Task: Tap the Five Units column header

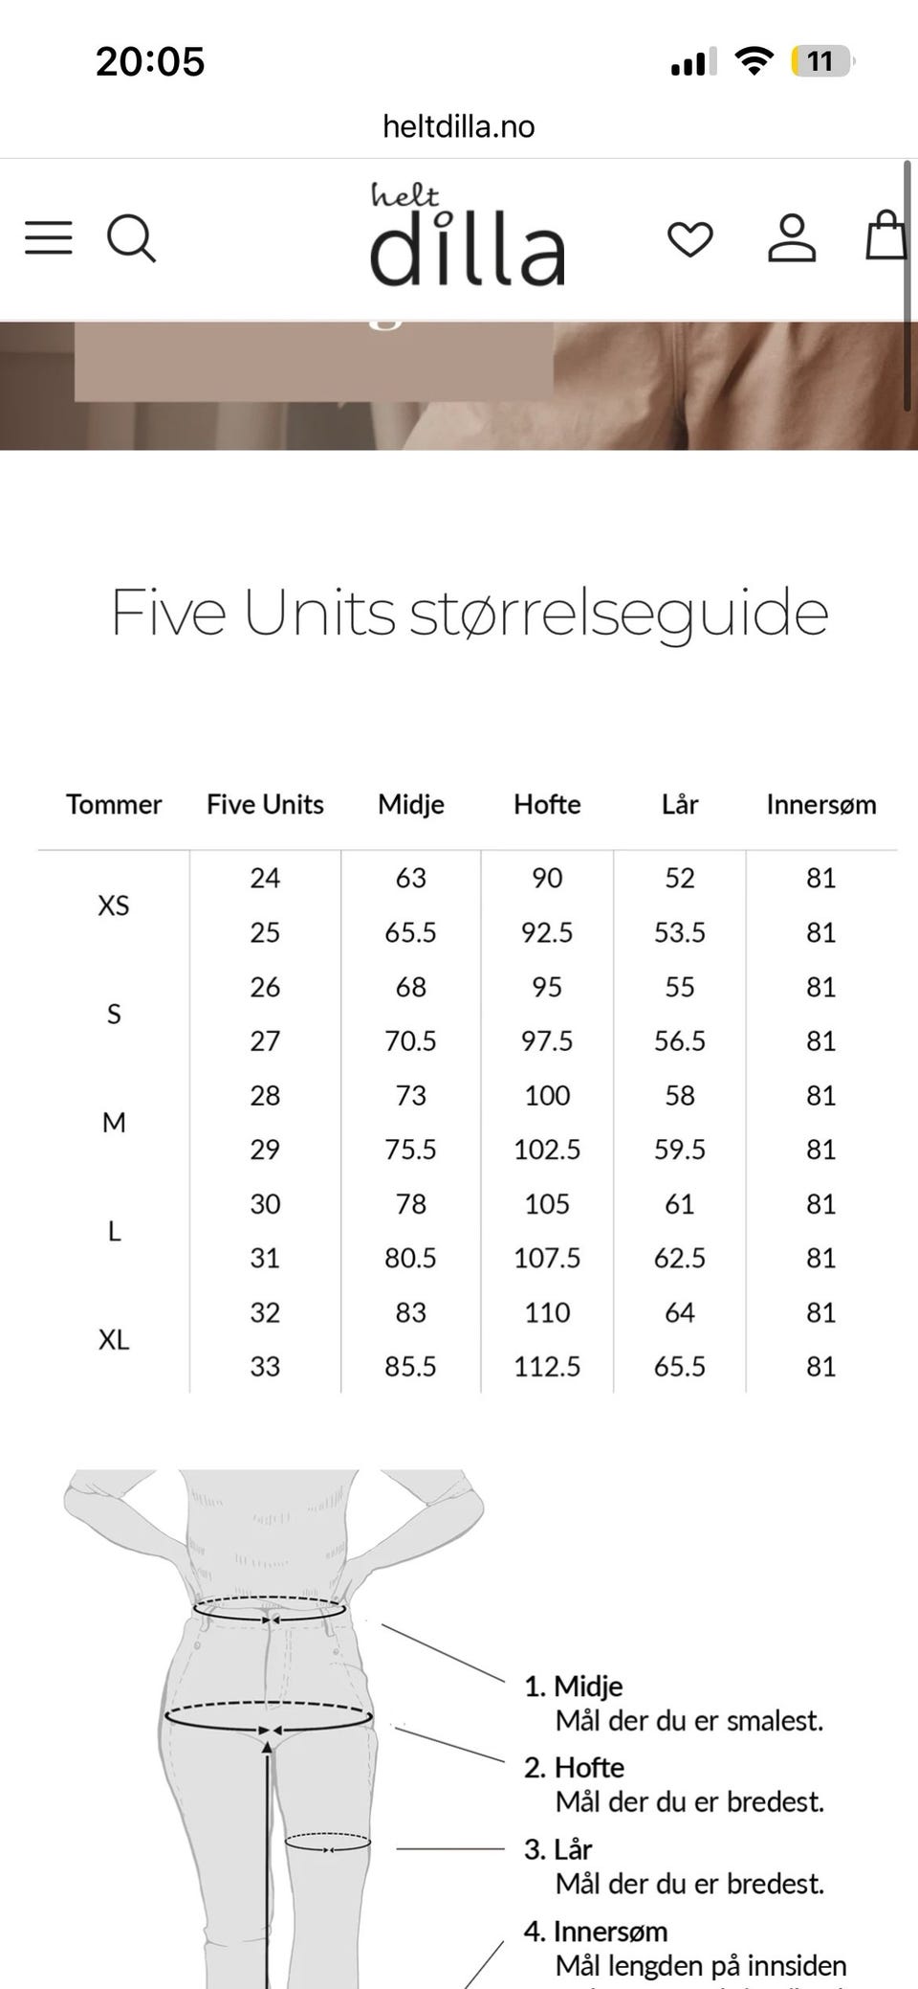Action: tap(265, 804)
